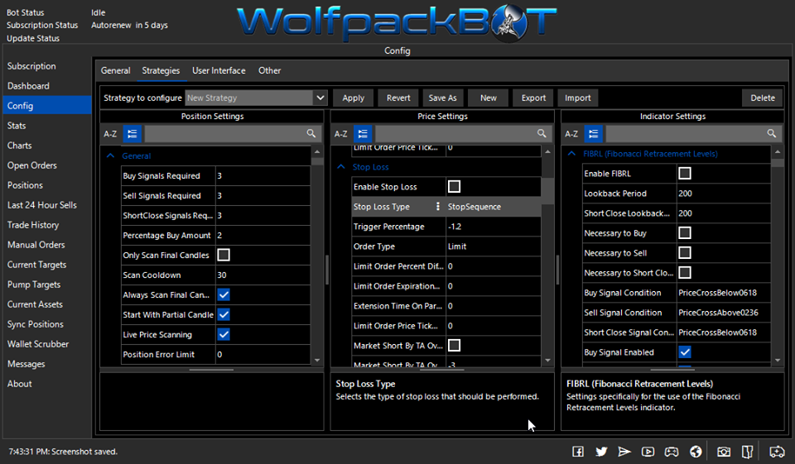The image size is (795, 464).
Task: Check Enable FIBRL
Action: click(685, 173)
